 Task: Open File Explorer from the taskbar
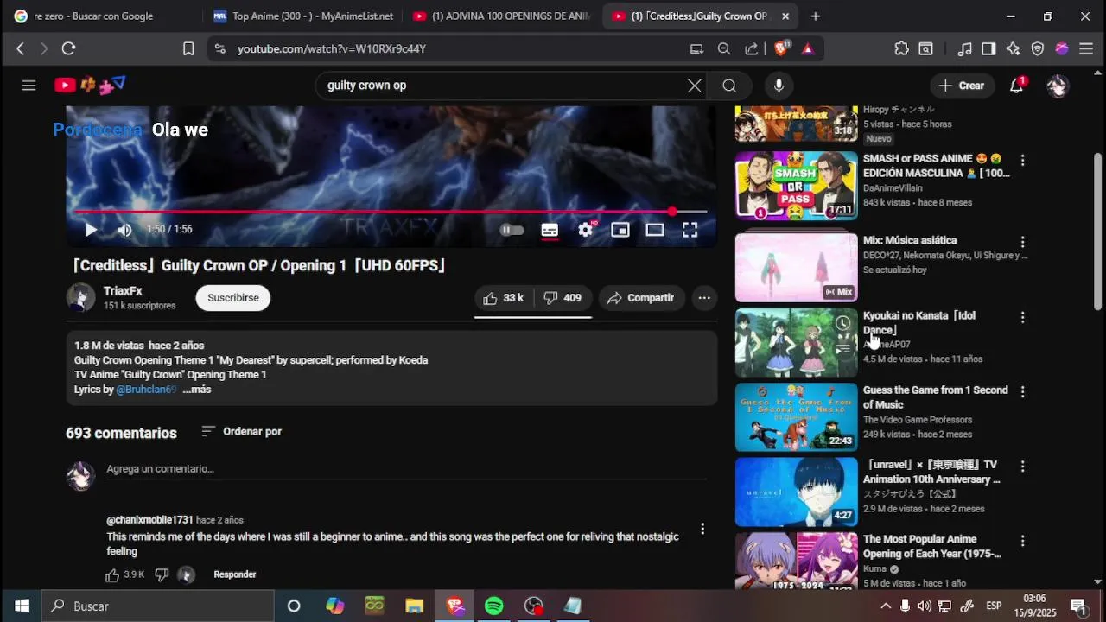pyautogui.click(x=415, y=606)
